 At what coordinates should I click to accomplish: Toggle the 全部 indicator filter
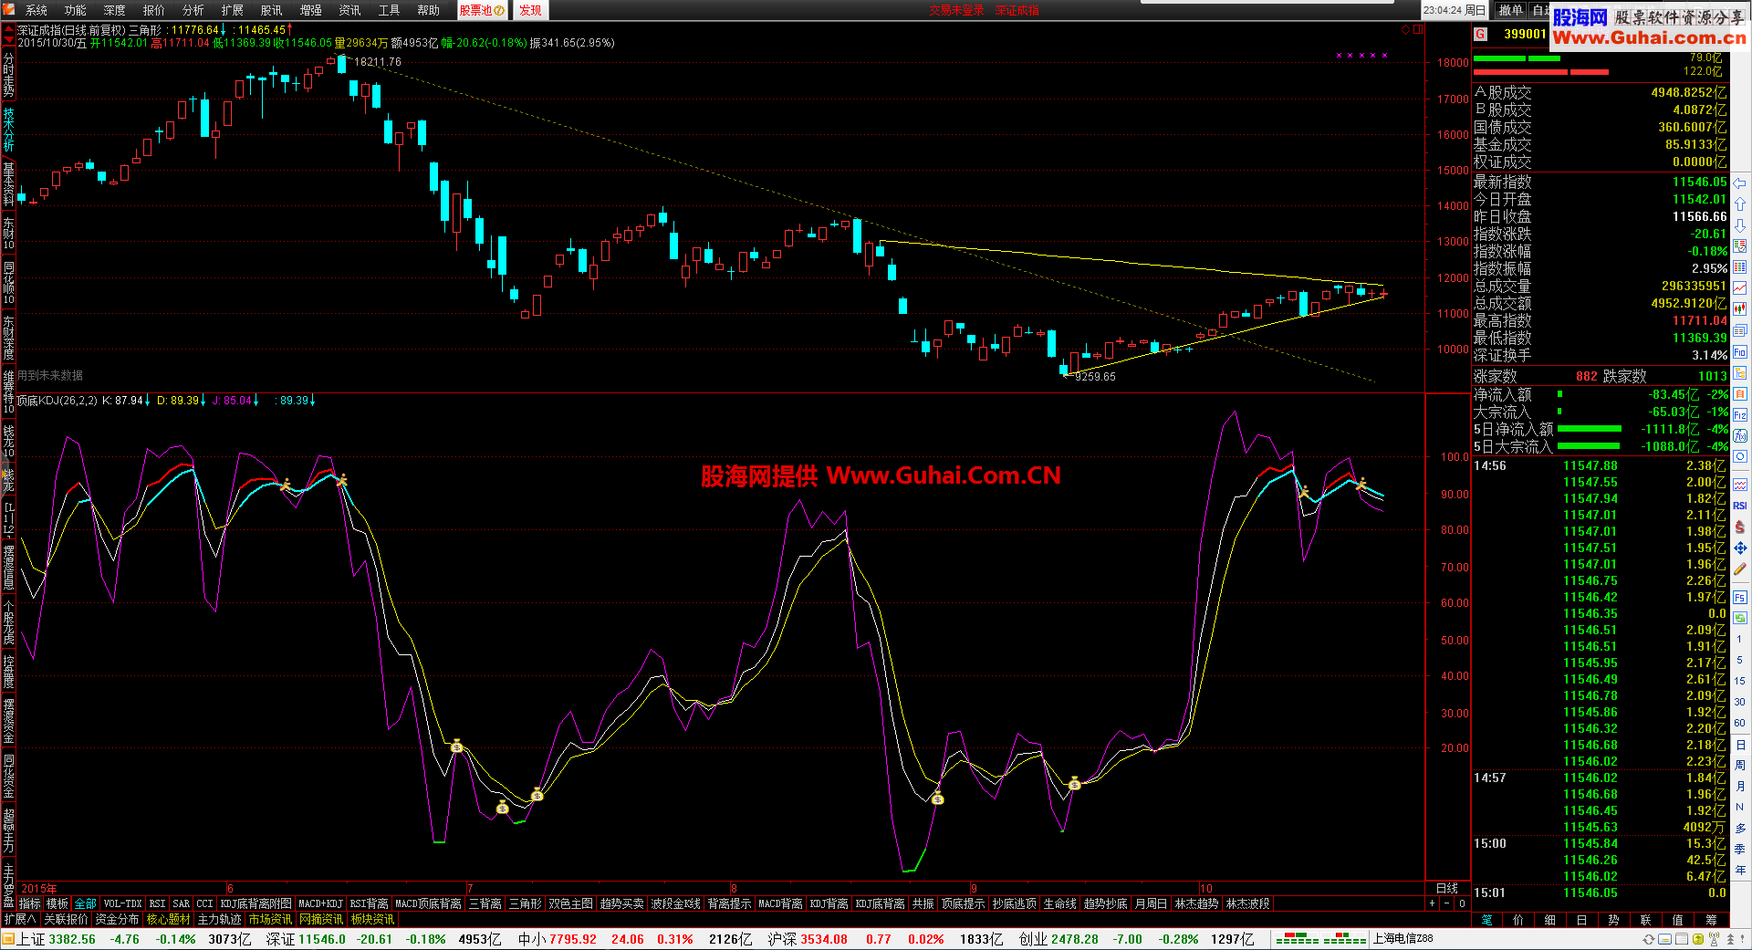pos(85,903)
